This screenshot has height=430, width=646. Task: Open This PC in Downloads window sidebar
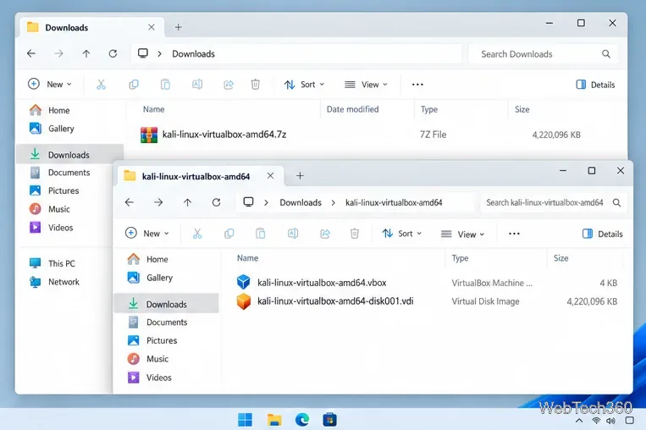click(x=52, y=263)
